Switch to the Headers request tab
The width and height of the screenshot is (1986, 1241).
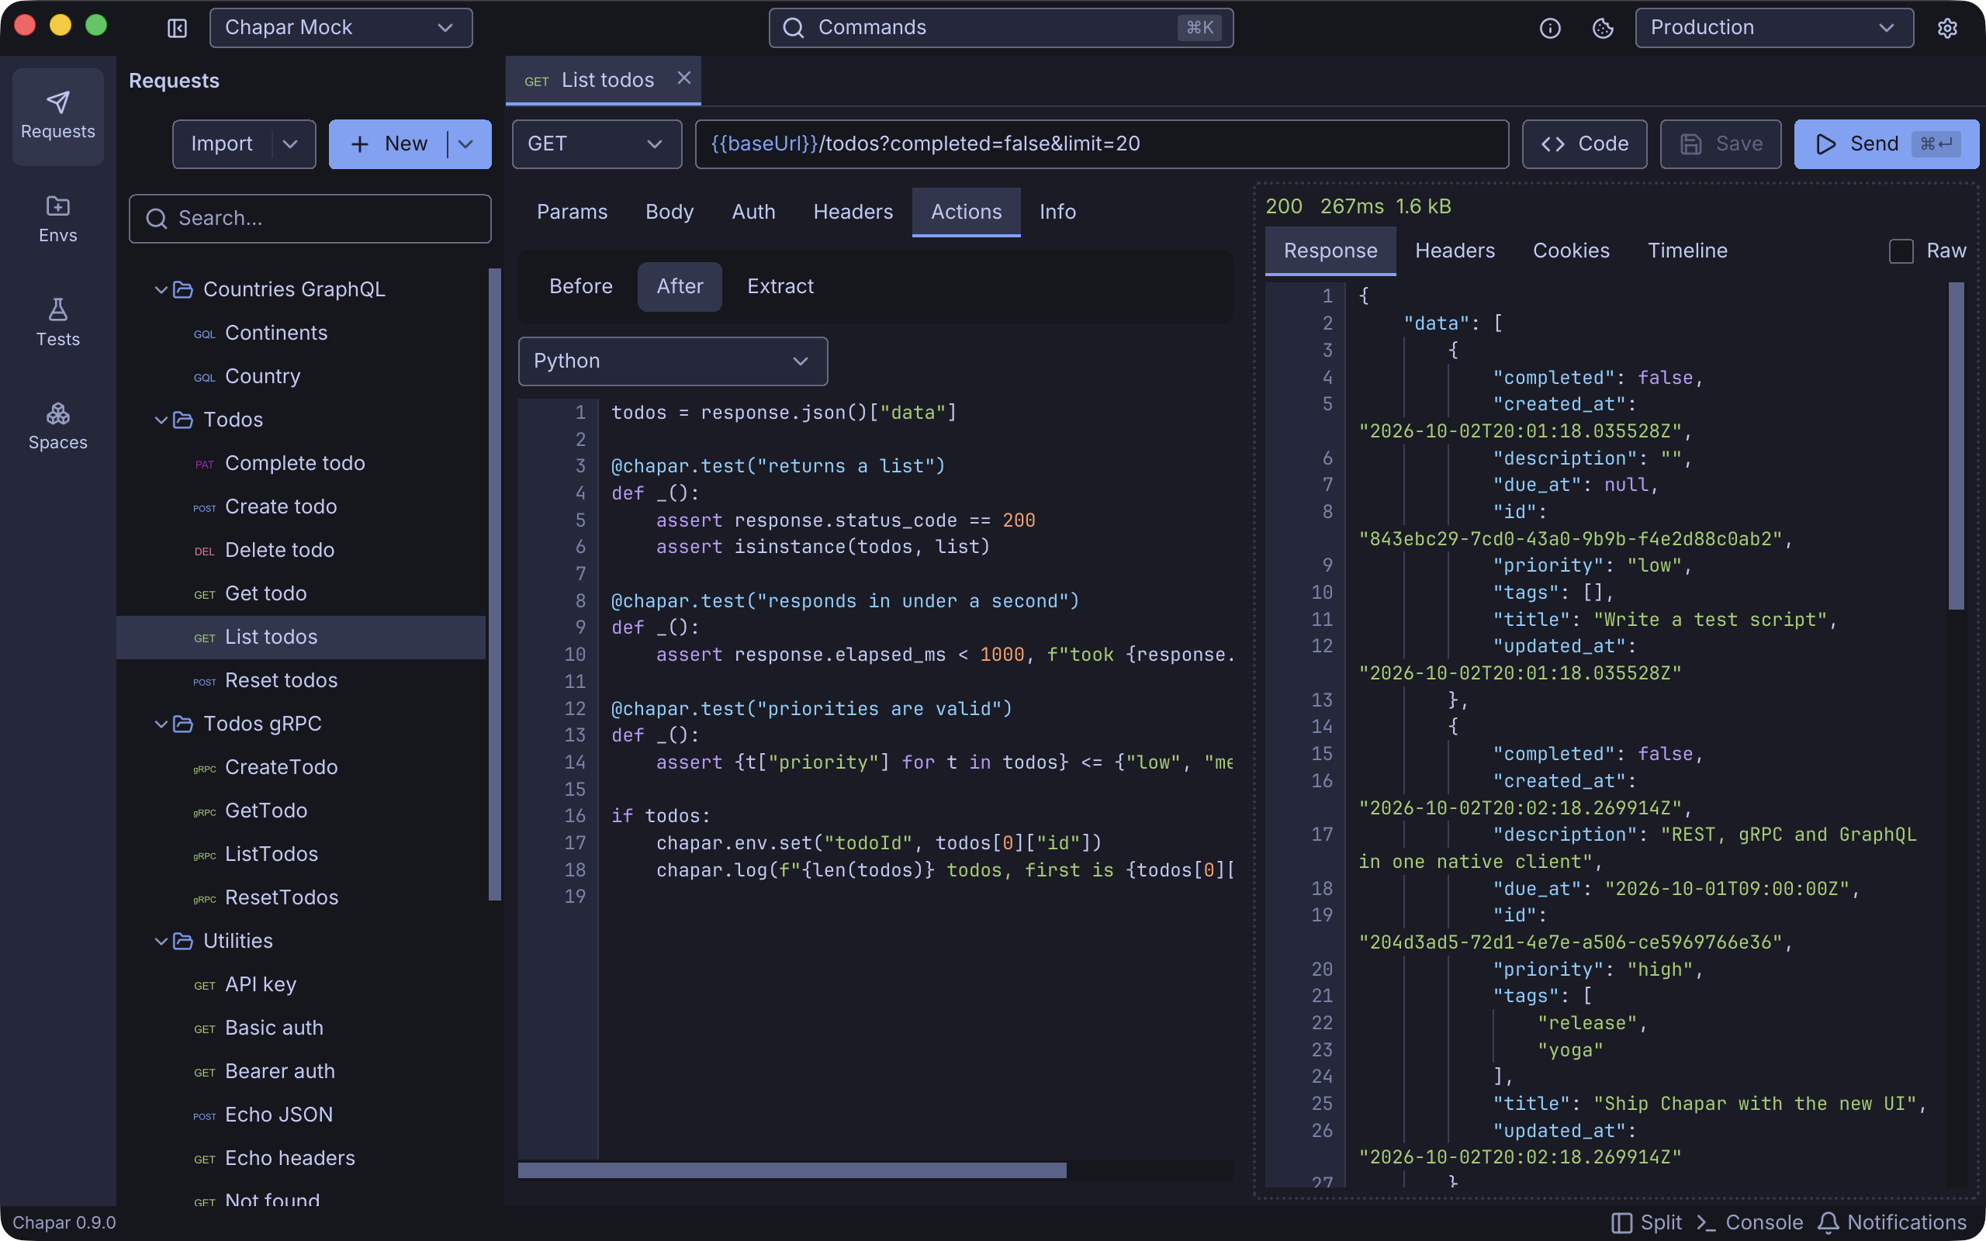point(853,212)
